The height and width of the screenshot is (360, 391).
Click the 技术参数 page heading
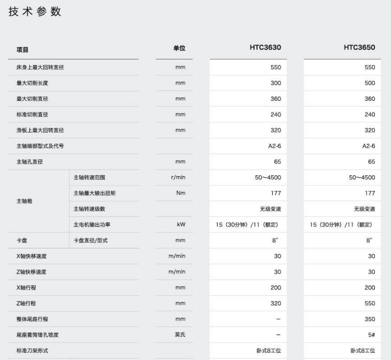(x=34, y=12)
